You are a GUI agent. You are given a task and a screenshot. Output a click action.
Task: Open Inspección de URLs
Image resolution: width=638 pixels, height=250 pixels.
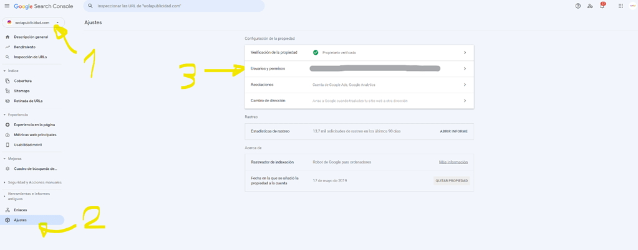(x=30, y=57)
